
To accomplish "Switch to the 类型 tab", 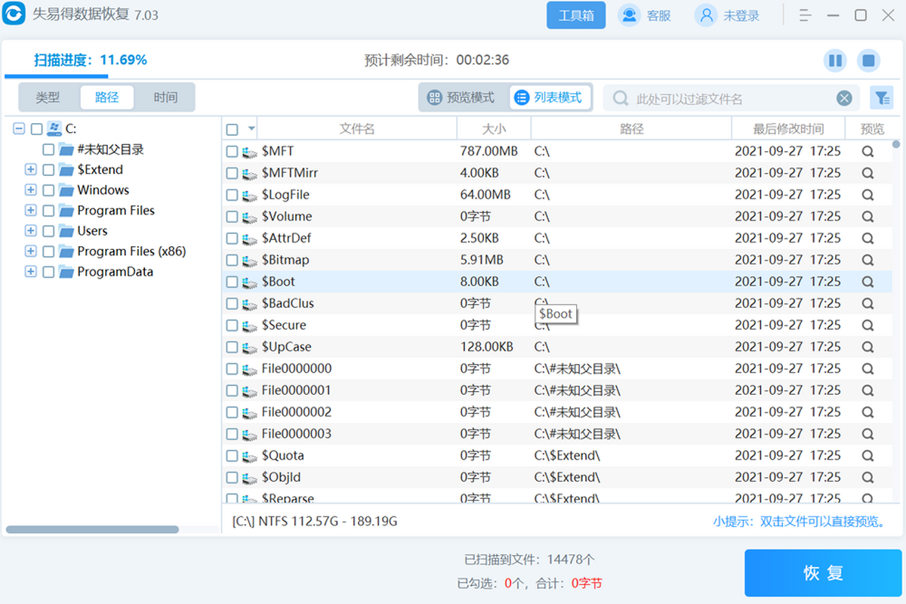I will pos(48,97).
